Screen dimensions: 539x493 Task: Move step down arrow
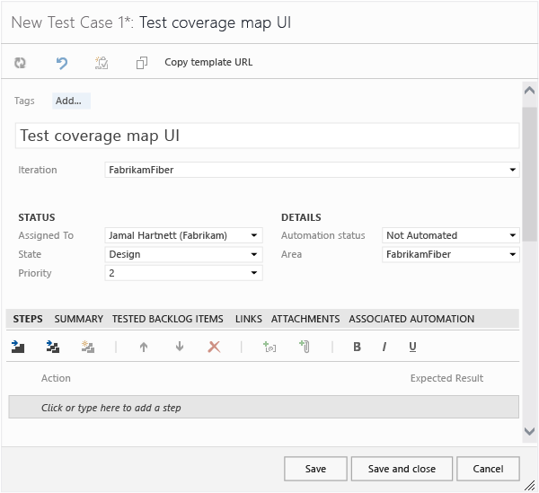180,347
